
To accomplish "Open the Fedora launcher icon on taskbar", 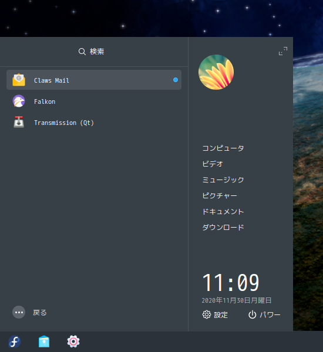I will click(15, 341).
